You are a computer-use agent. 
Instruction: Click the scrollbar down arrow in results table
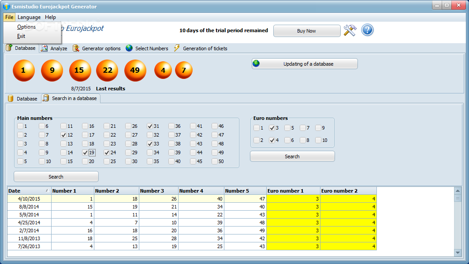tap(458, 253)
